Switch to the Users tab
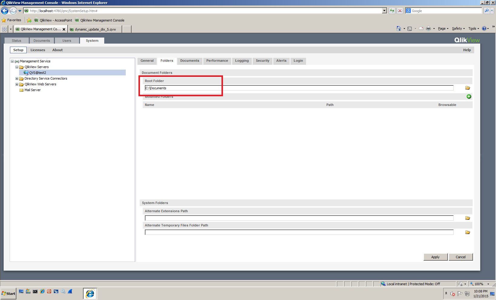This screenshot has height=300, width=496. pos(67,41)
